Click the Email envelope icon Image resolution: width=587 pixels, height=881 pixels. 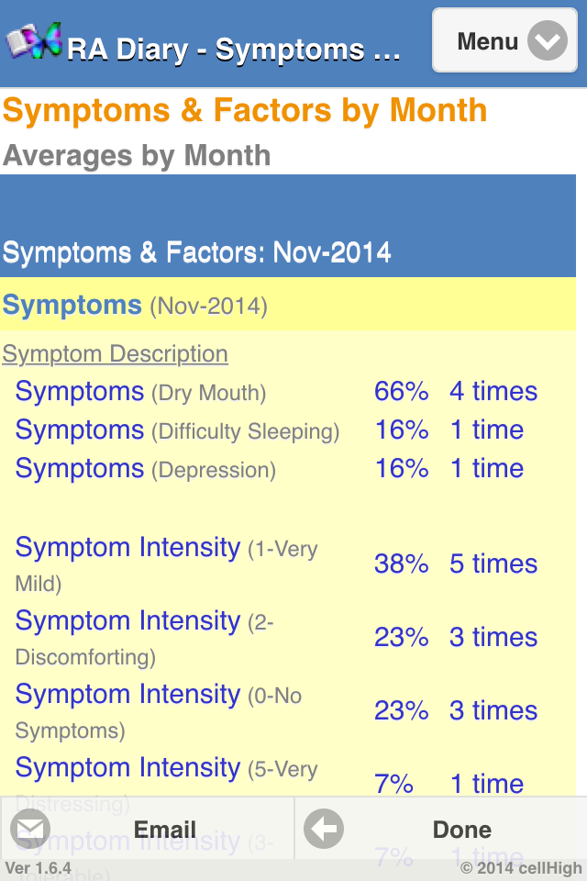(30, 830)
